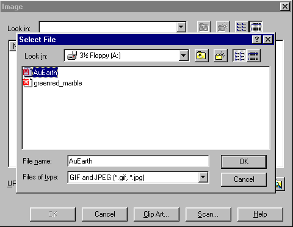The width and height of the screenshot is (293, 227).
Task: Click List view icon in Image window
Action: pos(242,27)
